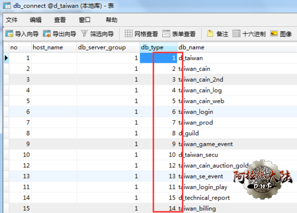Viewport: 297px width, 213px height.
Task: Open the Hex view icon (十六进制)
Action: 237,33
